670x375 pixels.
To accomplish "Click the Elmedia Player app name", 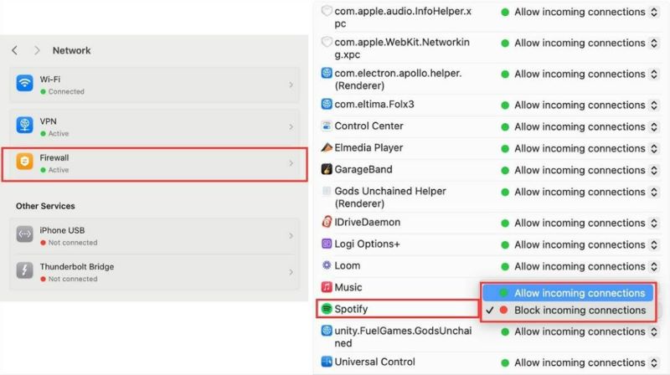I will click(x=368, y=148).
